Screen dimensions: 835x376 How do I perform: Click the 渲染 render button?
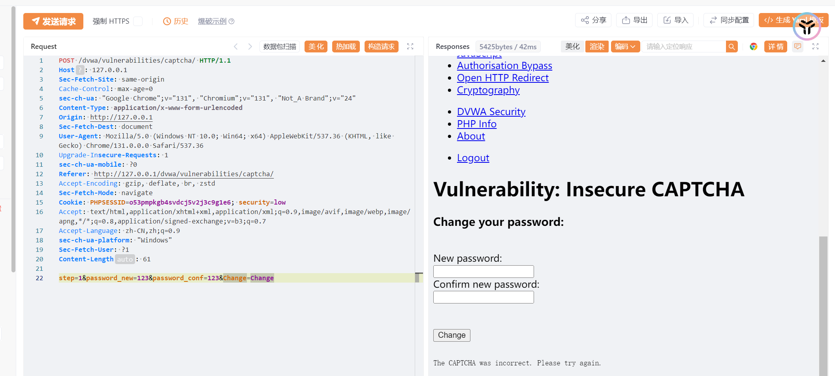[597, 47]
